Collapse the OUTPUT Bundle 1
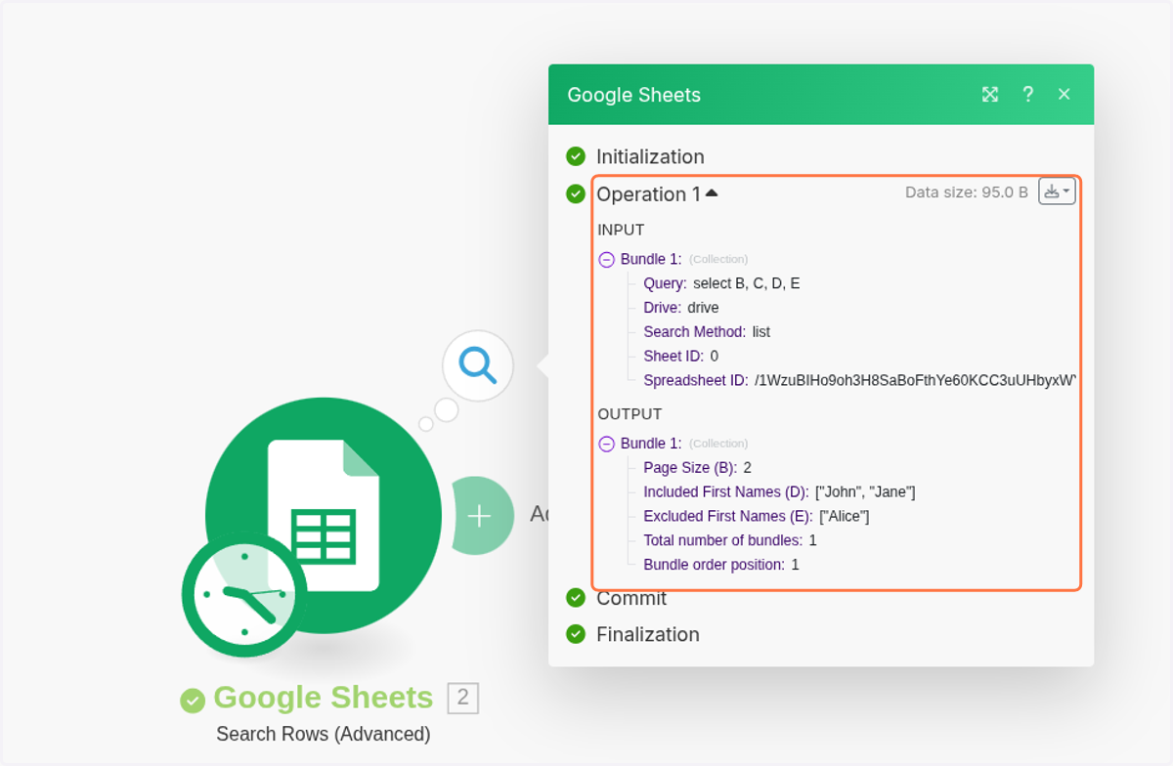The width and height of the screenshot is (1173, 766). [x=606, y=444]
